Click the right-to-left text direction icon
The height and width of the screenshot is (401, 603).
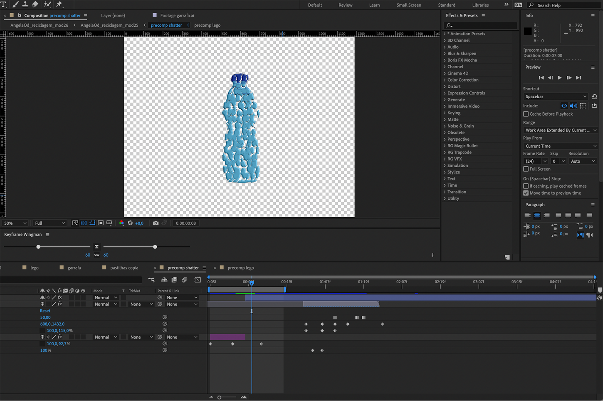click(589, 235)
